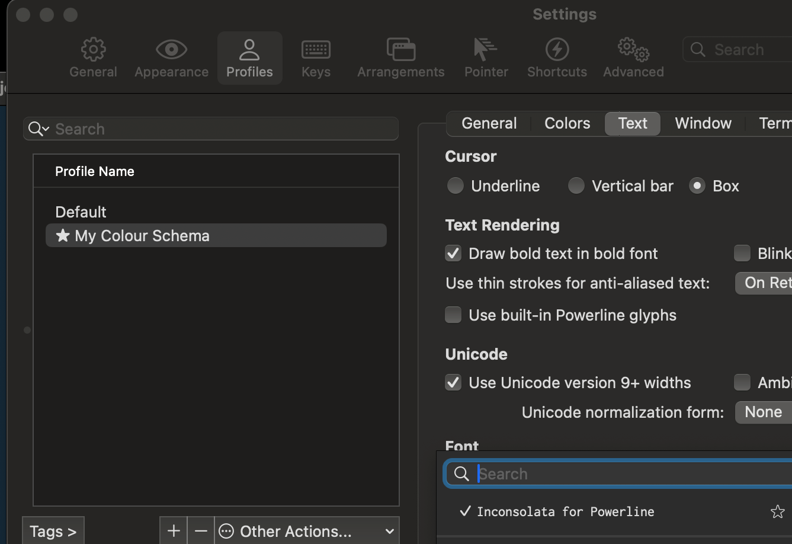Image resolution: width=792 pixels, height=544 pixels.
Task: Open the Unicode normalization form dropdown
Action: (x=764, y=412)
